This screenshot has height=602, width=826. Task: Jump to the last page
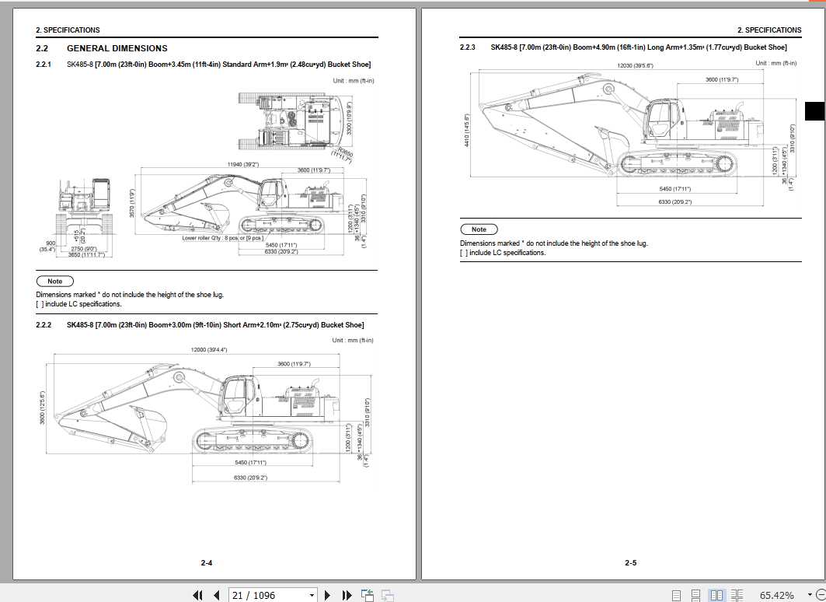[x=346, y=595]
